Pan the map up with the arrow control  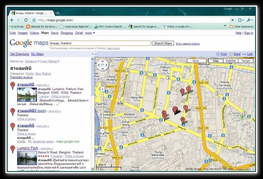pos(102,61)
